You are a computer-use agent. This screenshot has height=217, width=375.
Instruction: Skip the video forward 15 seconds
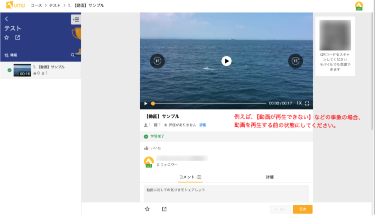tap(295, 61)
